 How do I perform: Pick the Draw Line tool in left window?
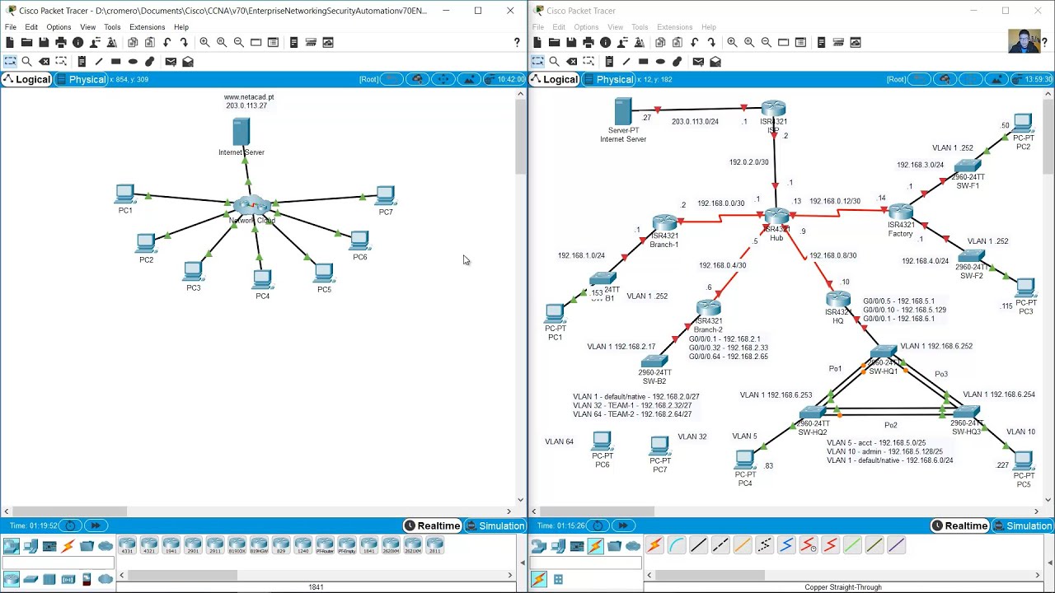[98, 61]
